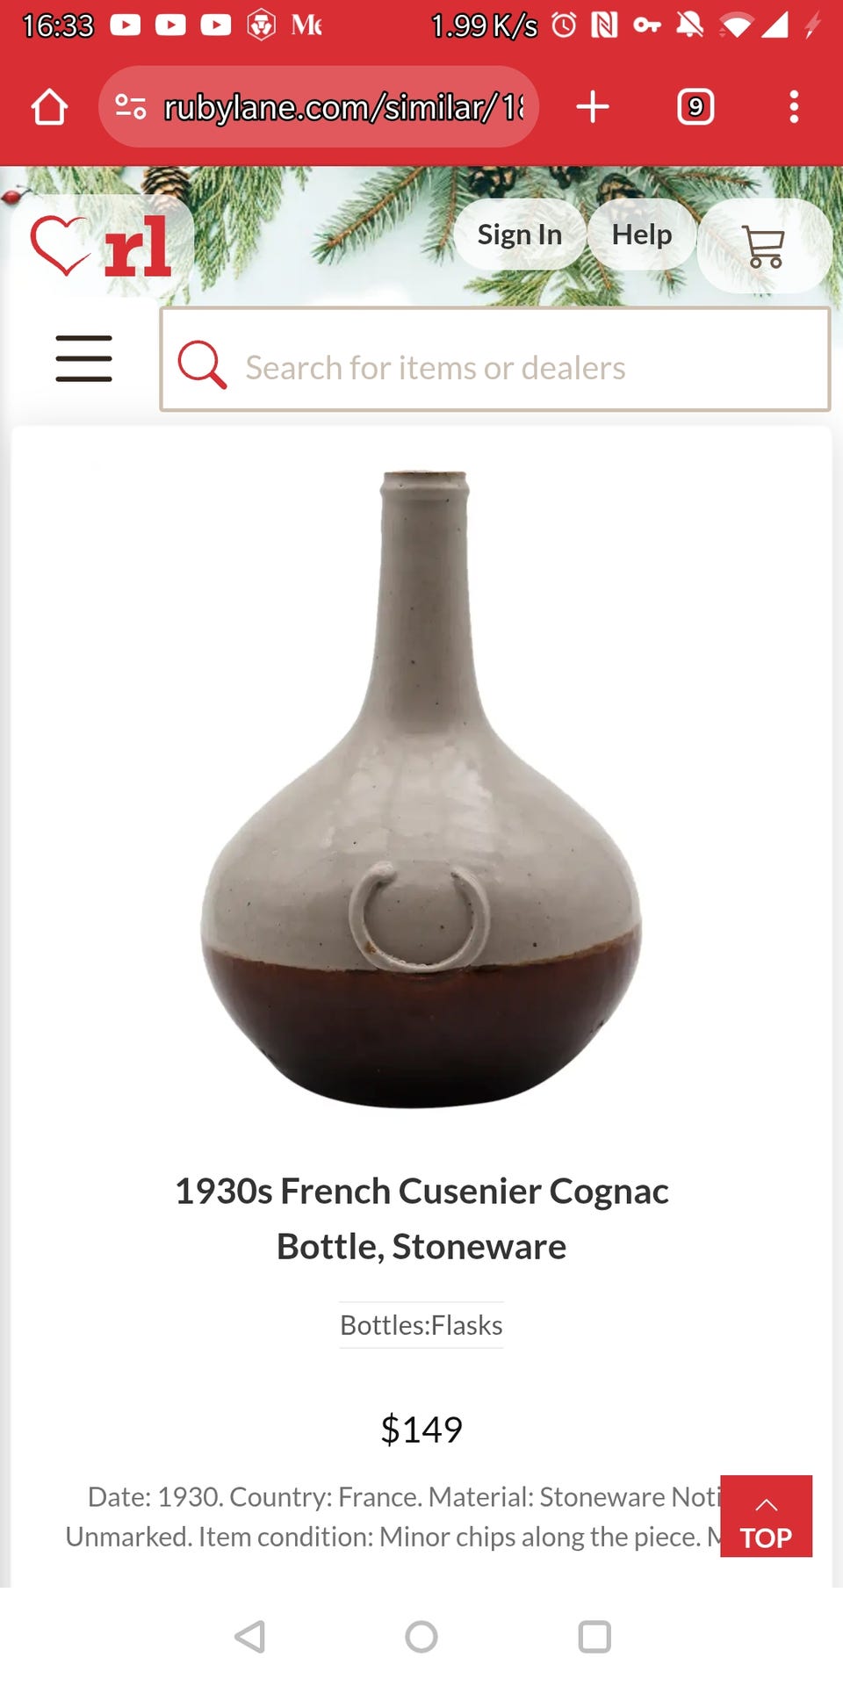Open Android recent apps square button
Image resolution: width=843 pixels, height=1686 pixels.
594,1637
